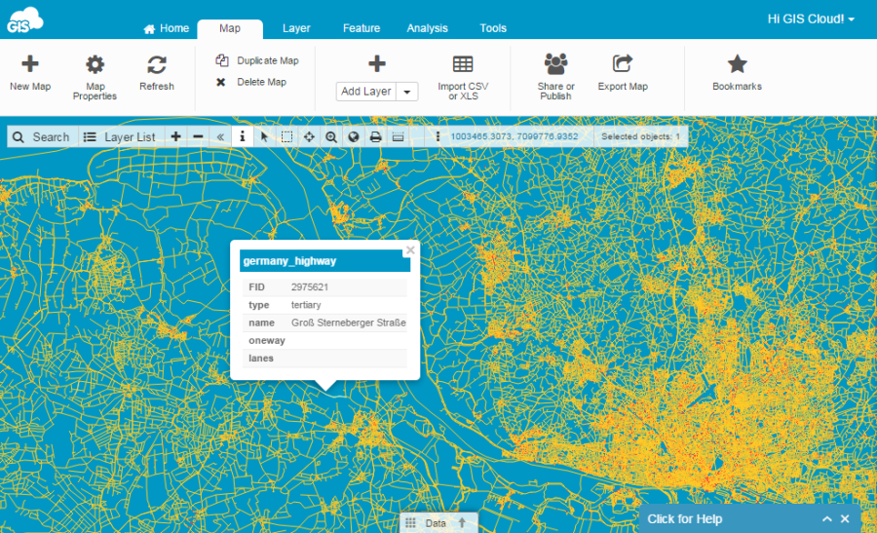
Task: Open the Hi GIS Cloud! user menu
Action: 811,19
